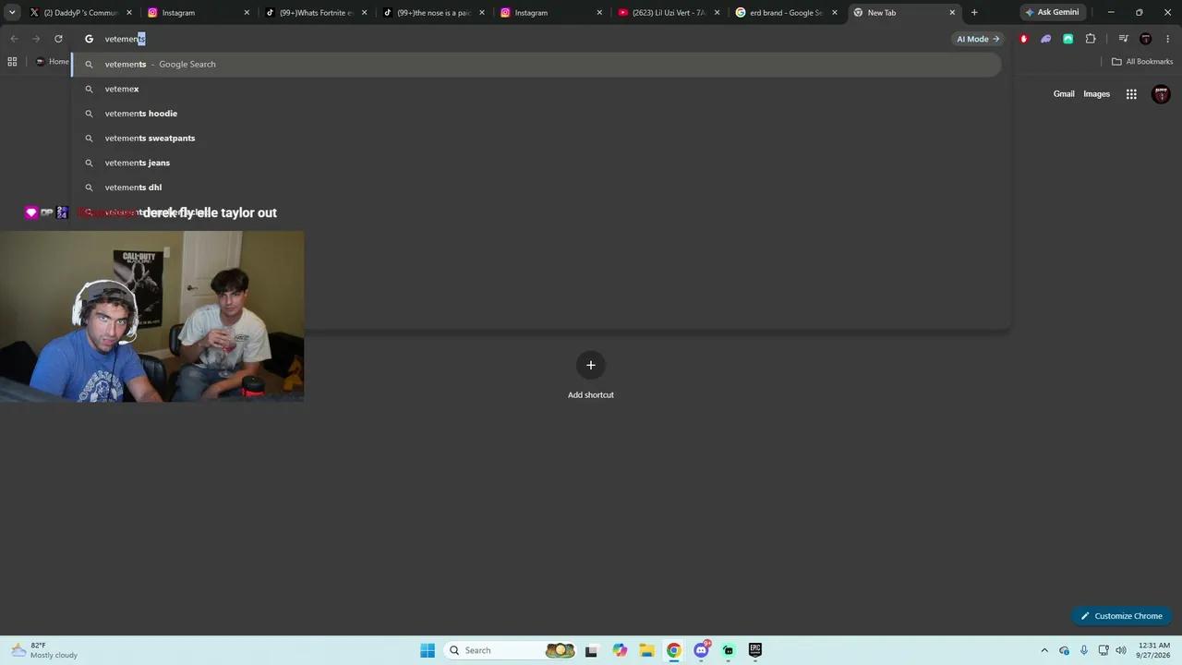The width and height of the screenshot is (1182, 665).
Task: Switch to the 'the nose is a pain' tab
Action: (x=434, y=13)
